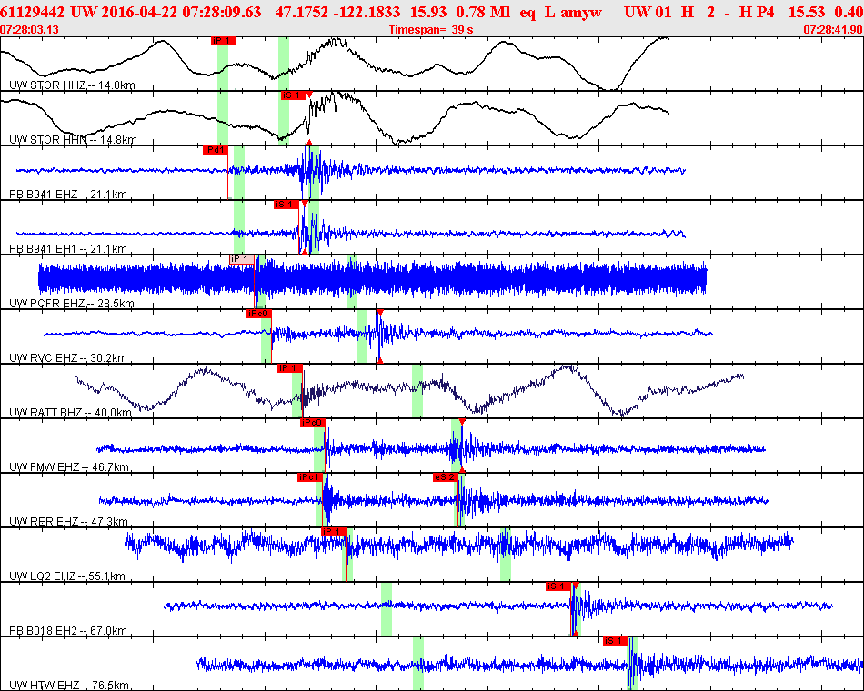Click channel label UW RER EHZ -- 47.3km
The image size is (864, 691).
[x=69, y=521]
